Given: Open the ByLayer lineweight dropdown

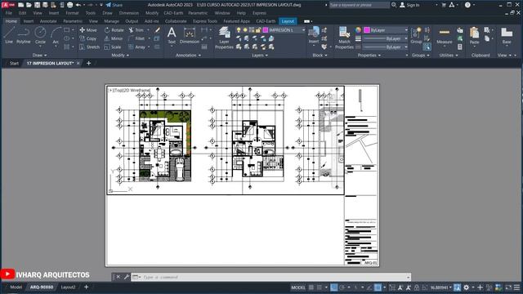Looking at the screenshot, I should (406, 38).
